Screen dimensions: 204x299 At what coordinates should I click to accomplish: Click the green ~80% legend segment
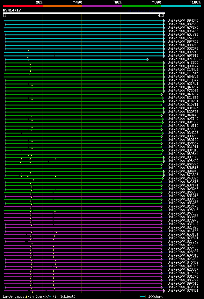pos(142,6)
